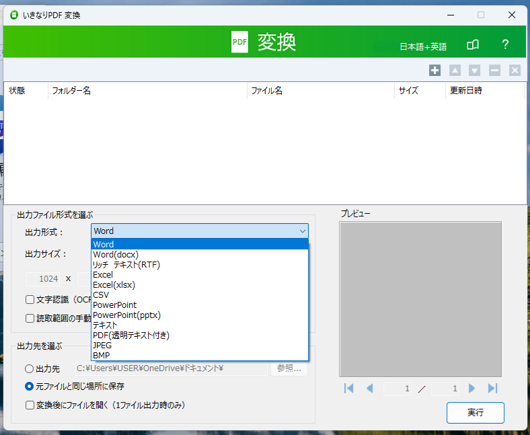Toggle 読取範囲の手動 checkbox
The width and height of the screenshot is (530, 435).
point(30,319)
